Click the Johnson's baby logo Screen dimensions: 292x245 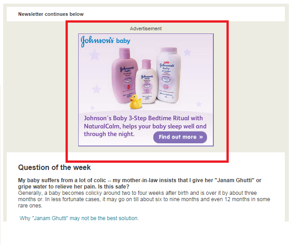pyautogui.click(x=105, y=41)
